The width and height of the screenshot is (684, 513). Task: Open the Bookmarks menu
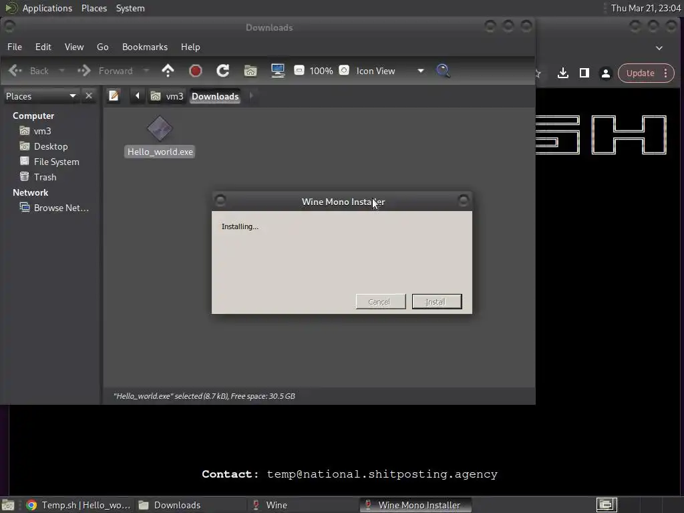tap(145, 47)
